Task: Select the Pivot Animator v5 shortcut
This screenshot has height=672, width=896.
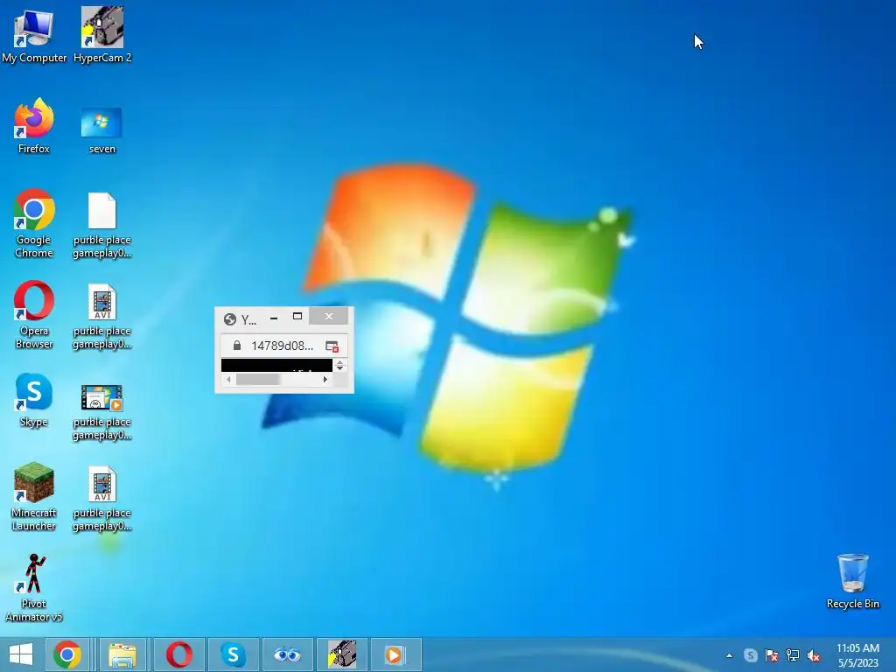Action: click(34, 587)
